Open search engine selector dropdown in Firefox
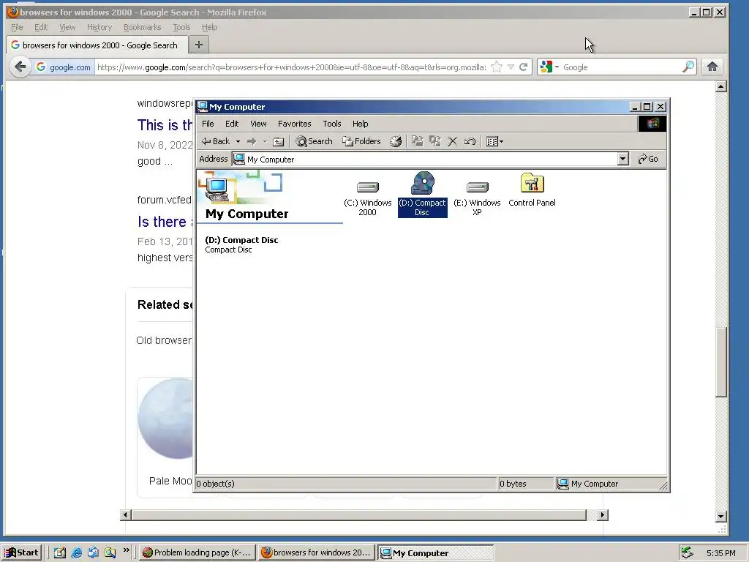 pos(549,67)
